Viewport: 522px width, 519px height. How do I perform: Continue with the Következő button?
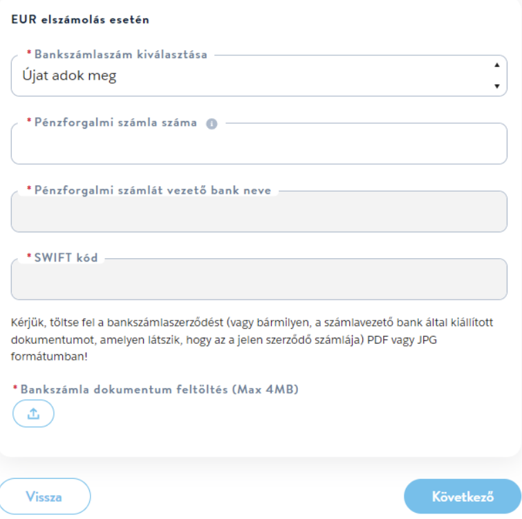(463, 496)
